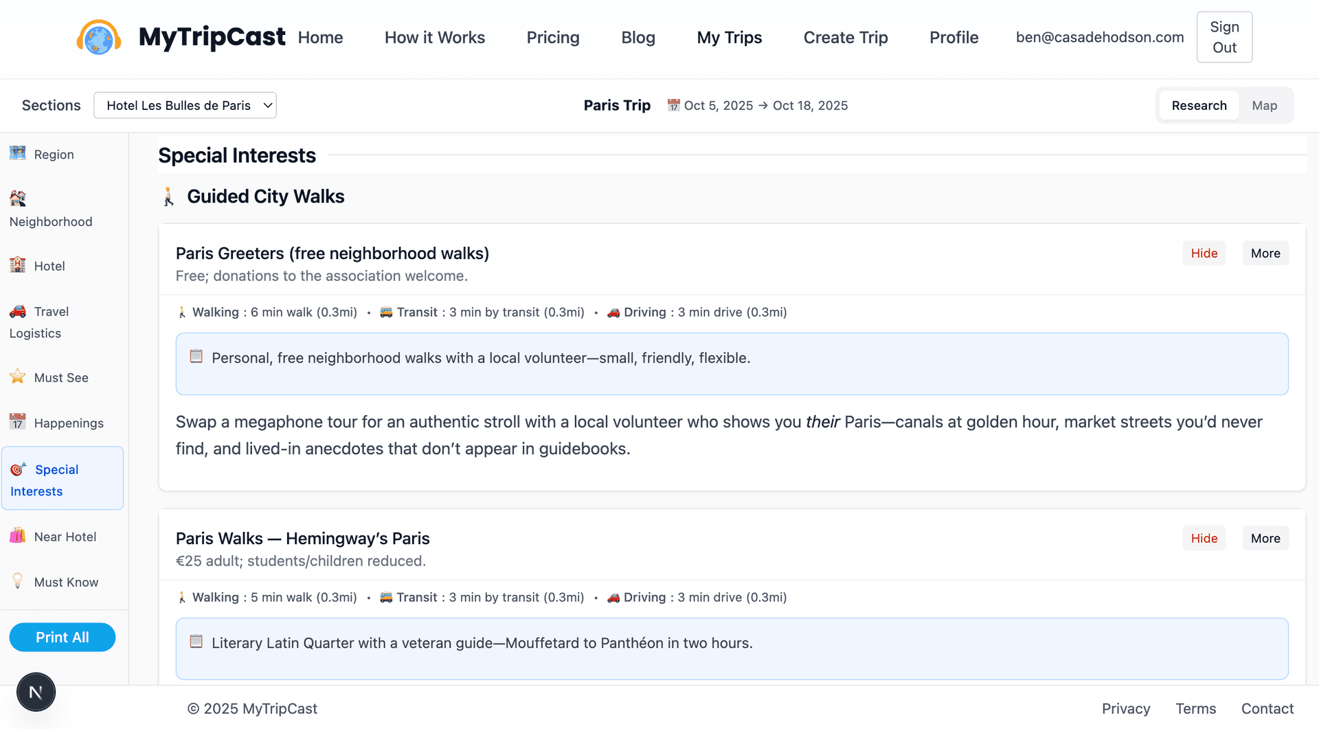Select the Must See star icon
Image resolution: width=1319 pixels, height=729 pixels.
(18, 377)
